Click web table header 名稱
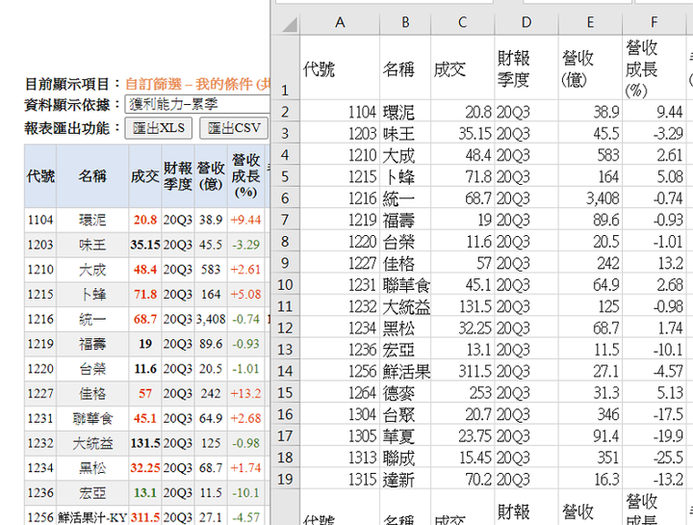The image size is (693, 525). point(92,176)
